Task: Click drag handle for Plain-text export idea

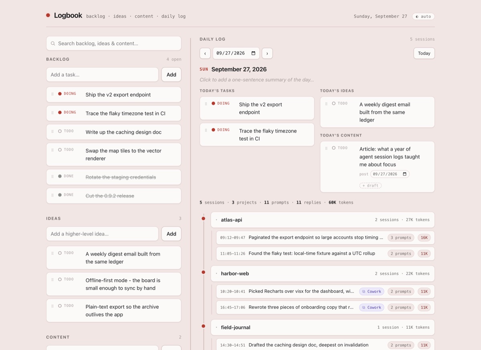Action: coord(53,306)
